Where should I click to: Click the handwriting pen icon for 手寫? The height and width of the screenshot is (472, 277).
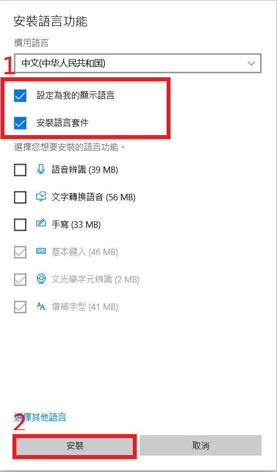pyautogui.click(x=41, y=223)
